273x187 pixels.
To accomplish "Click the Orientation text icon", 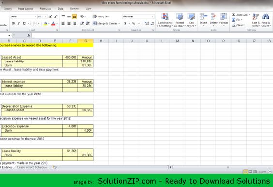I will pyautogui.click(x=82, y=16).
